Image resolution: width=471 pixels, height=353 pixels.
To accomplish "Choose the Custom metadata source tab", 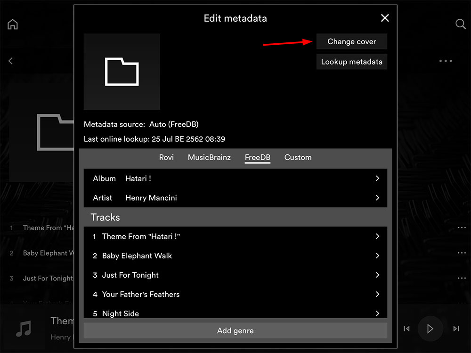I will click(298, 157).
